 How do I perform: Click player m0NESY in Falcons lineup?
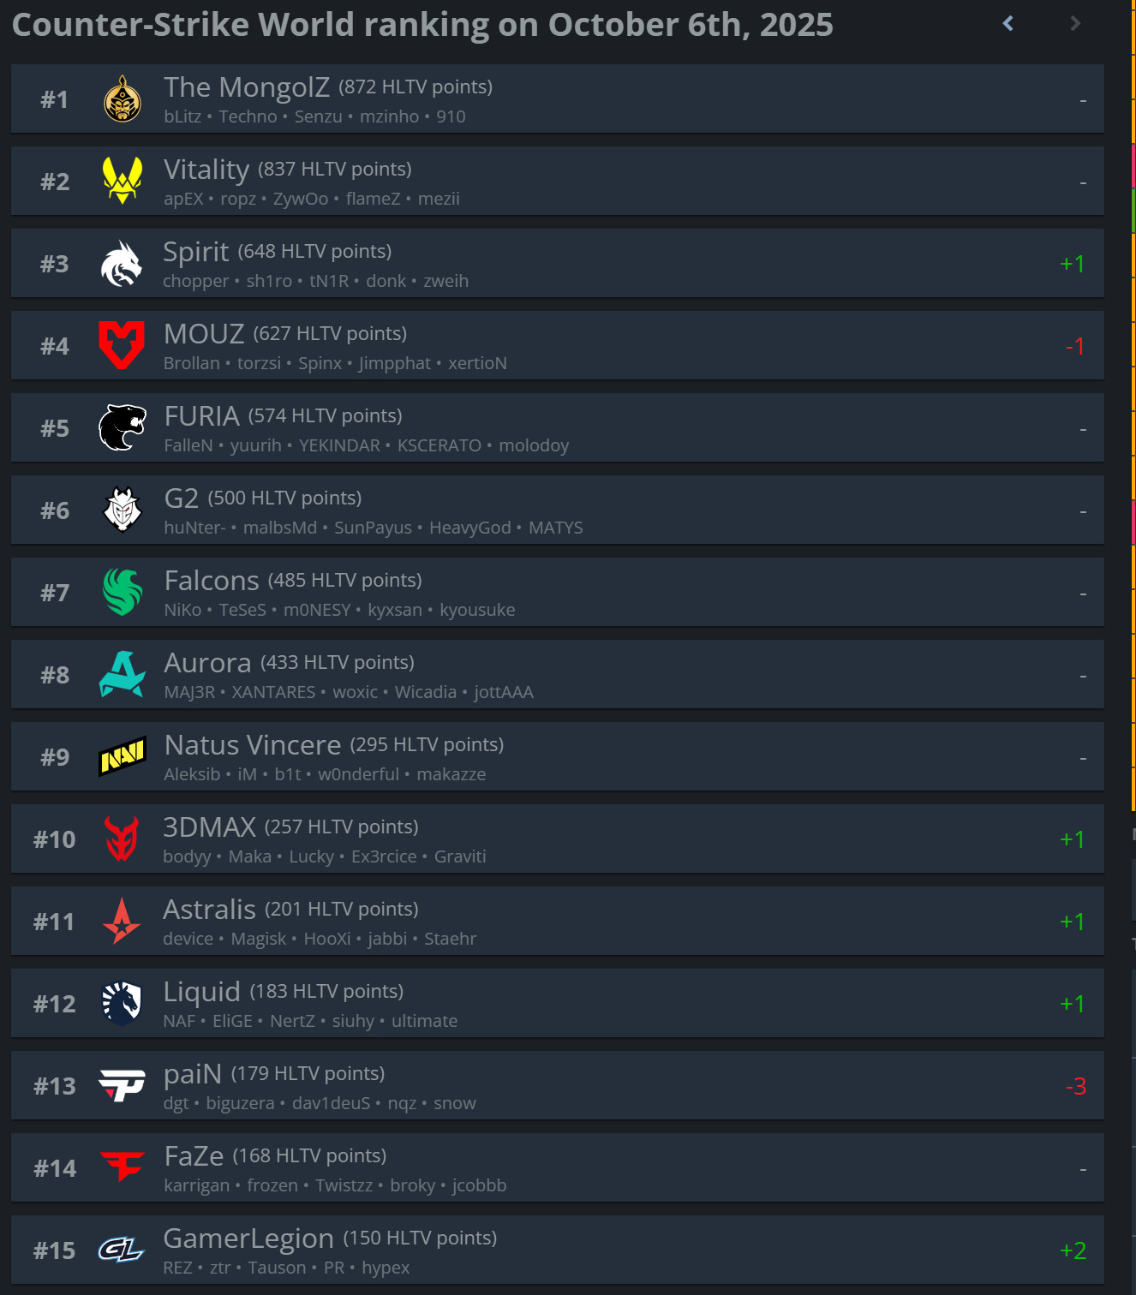click(317, 610)
